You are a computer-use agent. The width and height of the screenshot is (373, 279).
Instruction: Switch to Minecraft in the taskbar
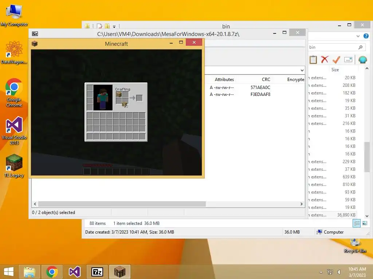pos(119,272)
